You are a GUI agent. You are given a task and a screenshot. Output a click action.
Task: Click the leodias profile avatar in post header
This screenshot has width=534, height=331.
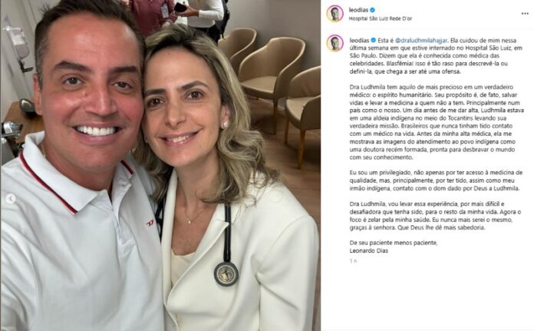[x=335, y=14]
